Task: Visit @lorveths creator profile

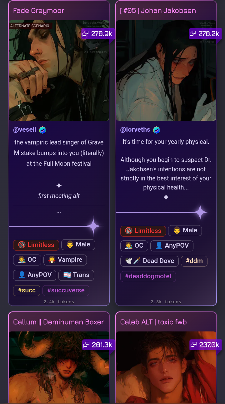Action: coord(135,129)
